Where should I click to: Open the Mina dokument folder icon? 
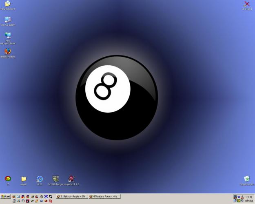click(7, 4)
